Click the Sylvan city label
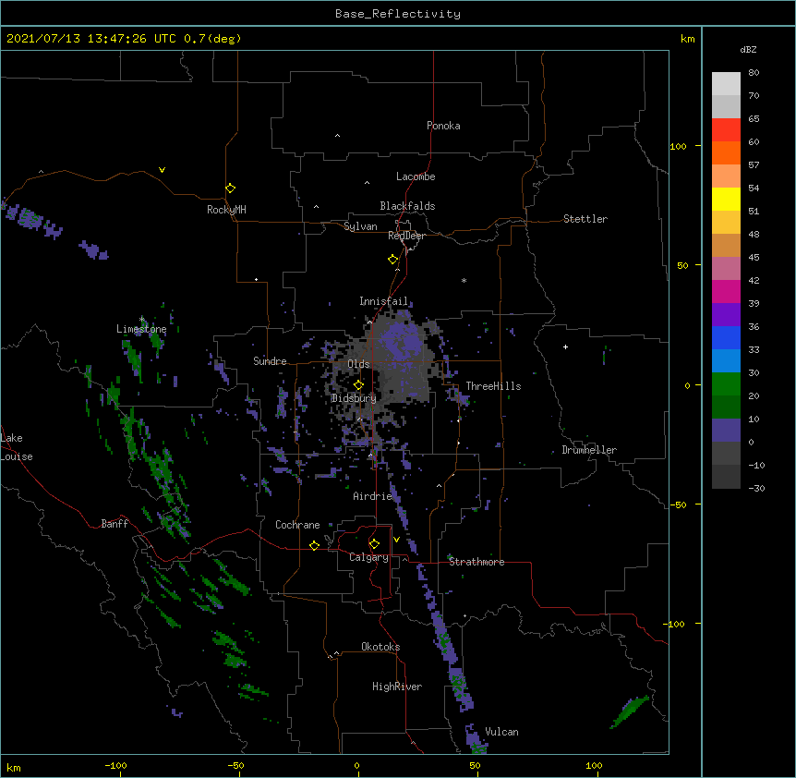Image resolution: width=796 pixels, height=778 pixels. tap(360, 226)
